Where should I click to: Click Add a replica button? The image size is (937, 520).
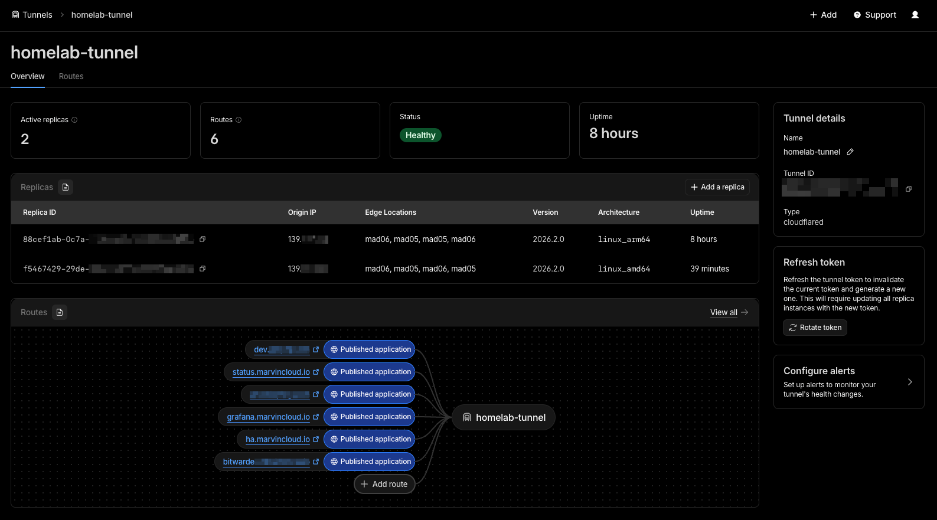tap(717, 187)
